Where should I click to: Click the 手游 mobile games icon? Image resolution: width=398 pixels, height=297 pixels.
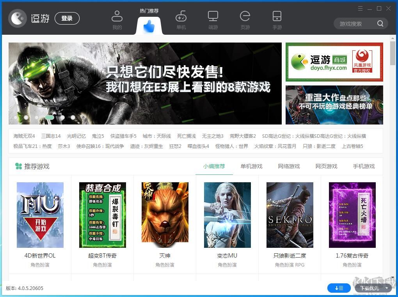(277, 16)
